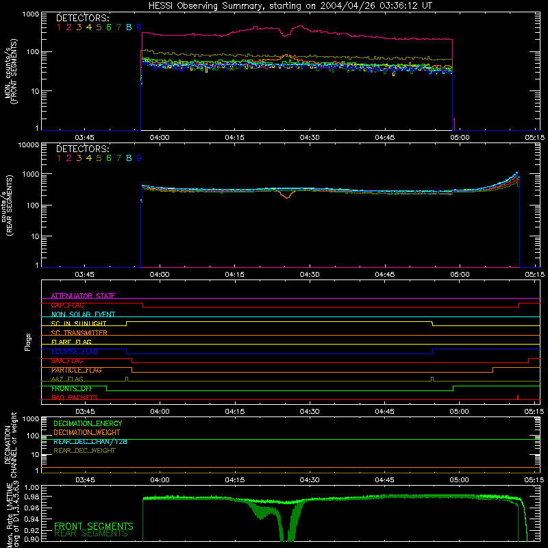Click the 04:30 tick label under Flags plot
548x548 pixels.
click(310, 412)
